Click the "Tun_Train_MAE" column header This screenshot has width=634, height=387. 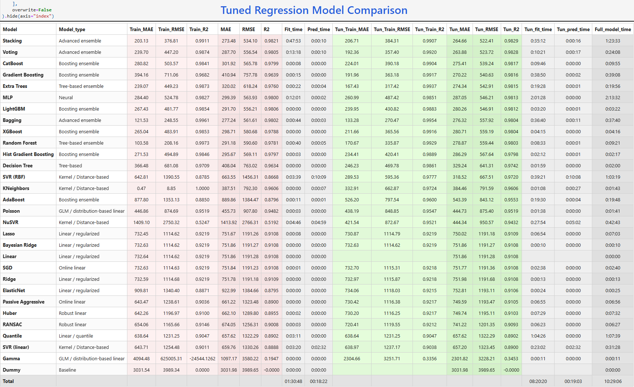(x=352, y=29)
